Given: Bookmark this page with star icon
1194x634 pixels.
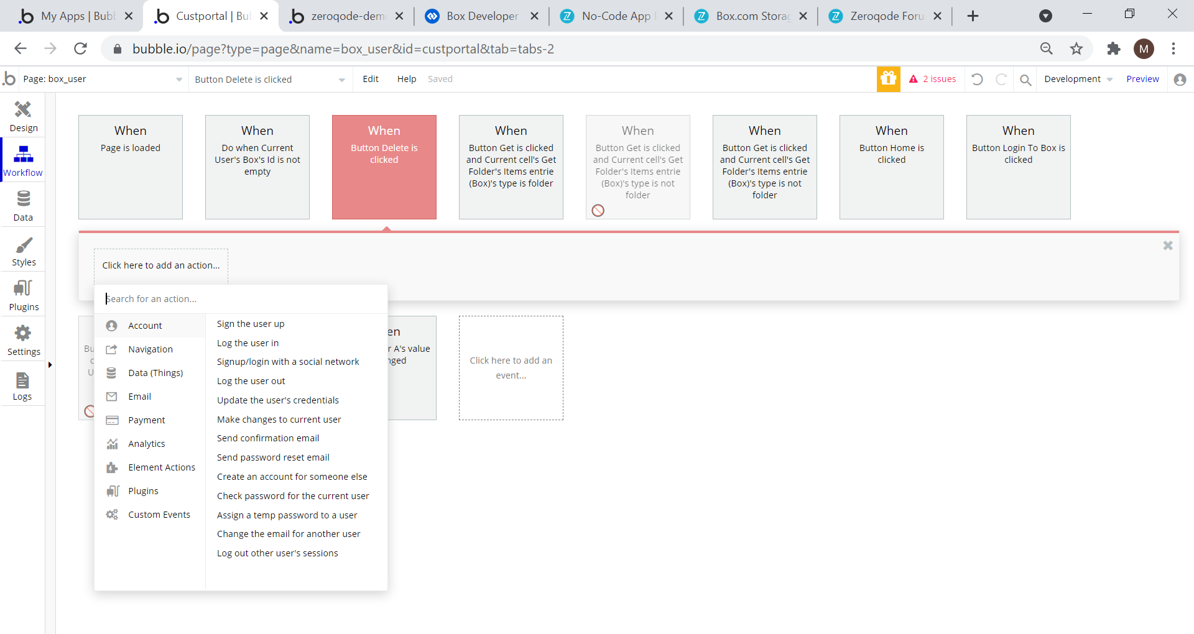Looking at the screenshot, I should tap(1076, 48).
